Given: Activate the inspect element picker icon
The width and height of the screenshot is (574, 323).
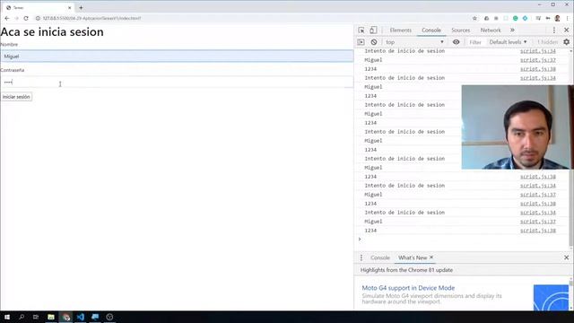Looking at the screenshot, I should 361,30.
